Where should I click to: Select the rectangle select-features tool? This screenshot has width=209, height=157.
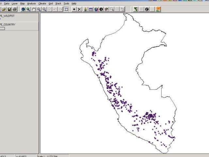point(112,9)
